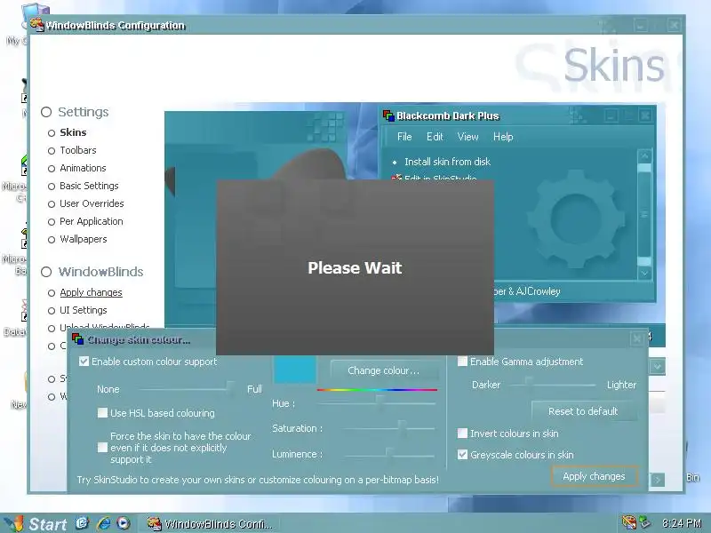Screen dimensions: 711x533
Task: Select Basic Settings in the sidebar
Action: 89,186
